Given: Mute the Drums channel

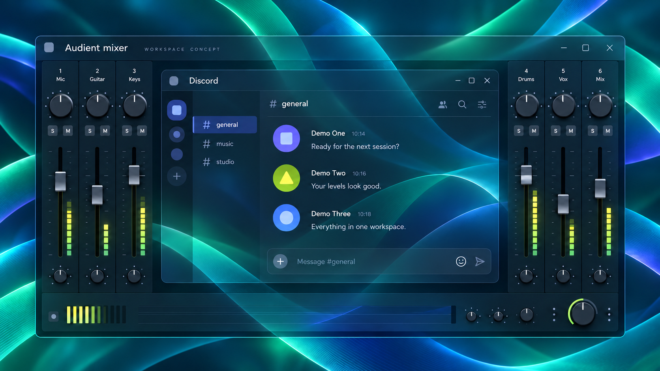Looking at the screenshot, I should (534, 131).
